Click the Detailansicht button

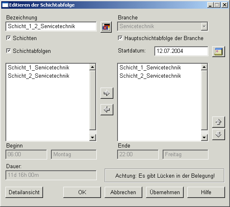(24, 192)
